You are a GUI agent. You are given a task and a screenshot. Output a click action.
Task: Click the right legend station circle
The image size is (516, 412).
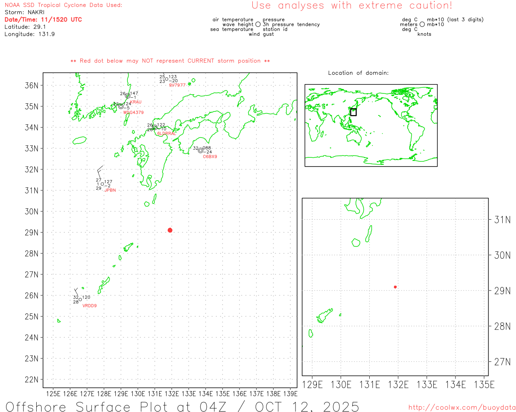click(422, 25)
